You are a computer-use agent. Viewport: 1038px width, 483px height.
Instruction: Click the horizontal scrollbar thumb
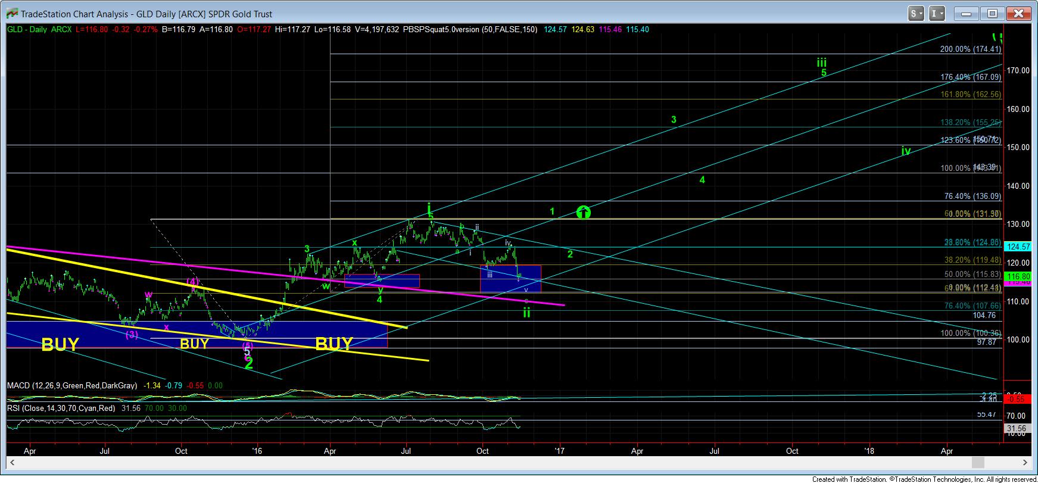(977, 462)
